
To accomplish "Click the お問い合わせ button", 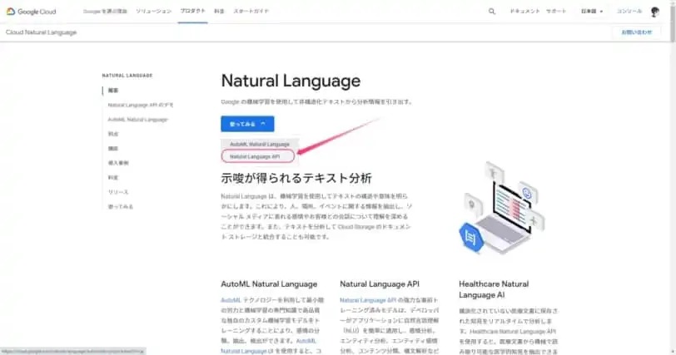I will coord(636,32).
